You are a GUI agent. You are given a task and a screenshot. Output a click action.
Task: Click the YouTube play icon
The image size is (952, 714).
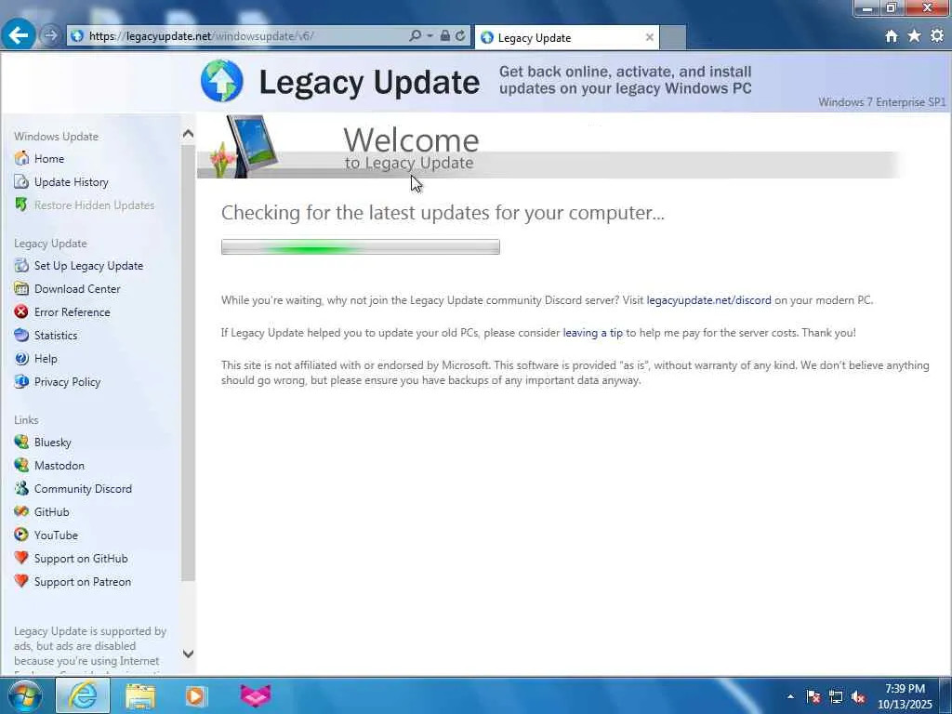[x=22, y=535]
